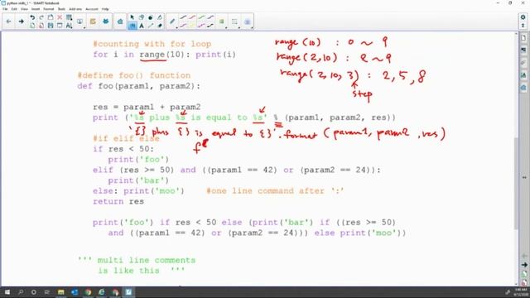Insert a table from the toolbar
Viewport: 530px width, 298px height.
click(69, 17)
